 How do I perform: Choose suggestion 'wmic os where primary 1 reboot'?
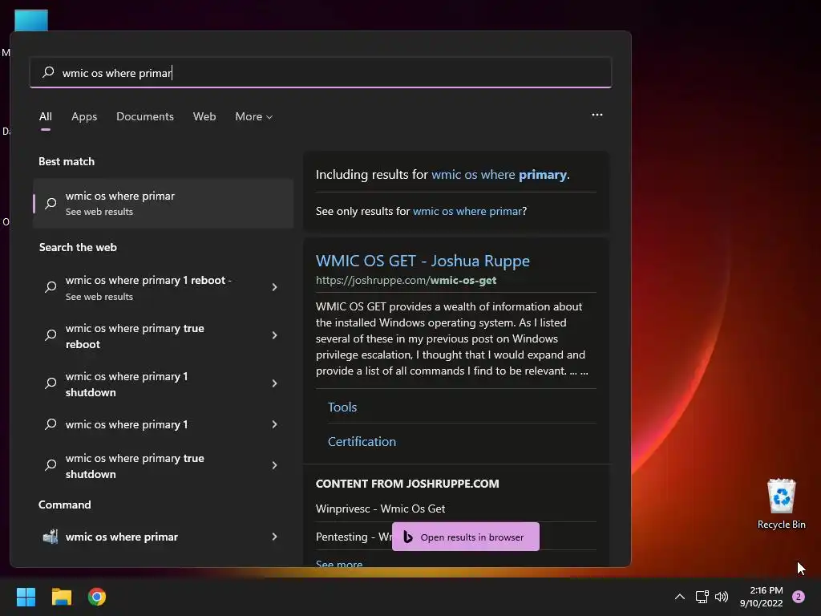tap(148, 287)
